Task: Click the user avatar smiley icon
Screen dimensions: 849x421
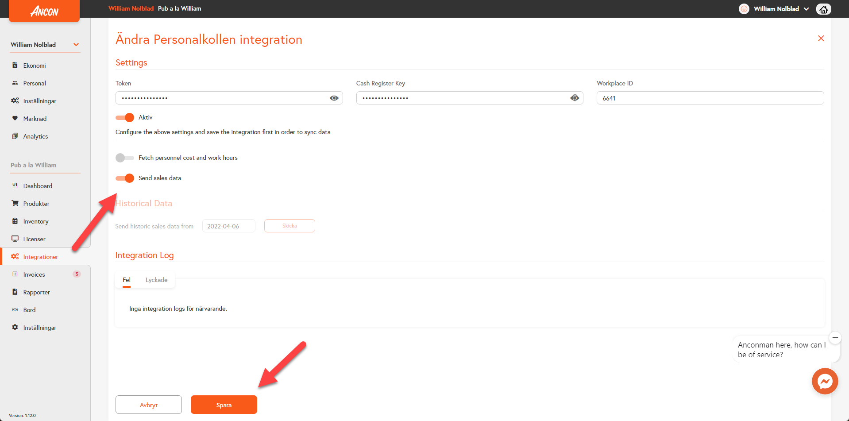Action: point(744,9)
